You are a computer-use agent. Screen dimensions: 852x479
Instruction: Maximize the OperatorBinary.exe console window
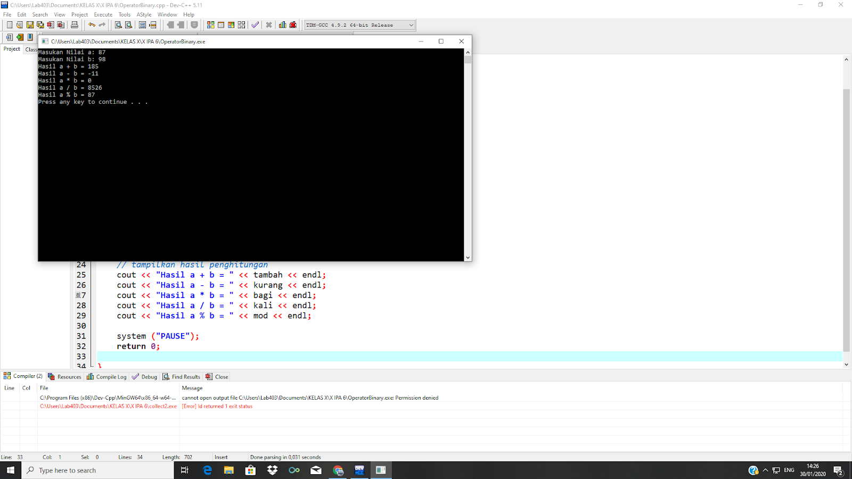[x=441, y=42]
